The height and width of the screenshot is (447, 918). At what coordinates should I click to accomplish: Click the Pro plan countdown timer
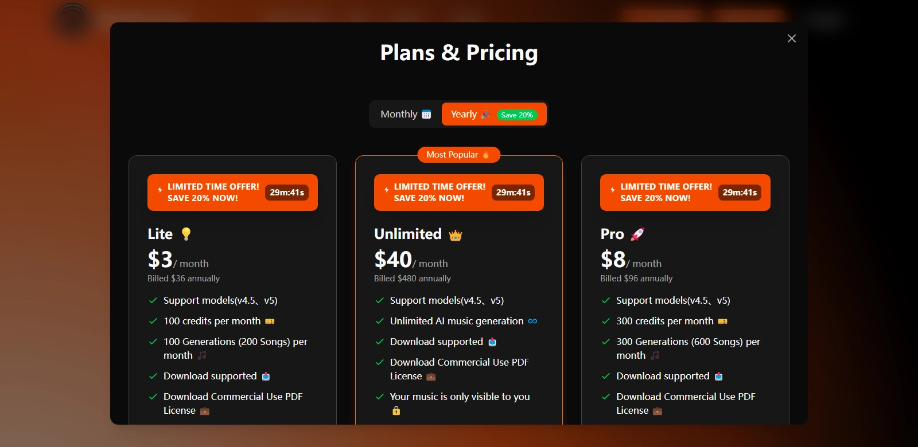pos(740,193)
